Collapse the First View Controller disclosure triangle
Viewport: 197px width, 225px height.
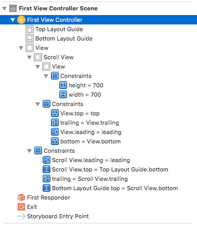tap(13, 20)
